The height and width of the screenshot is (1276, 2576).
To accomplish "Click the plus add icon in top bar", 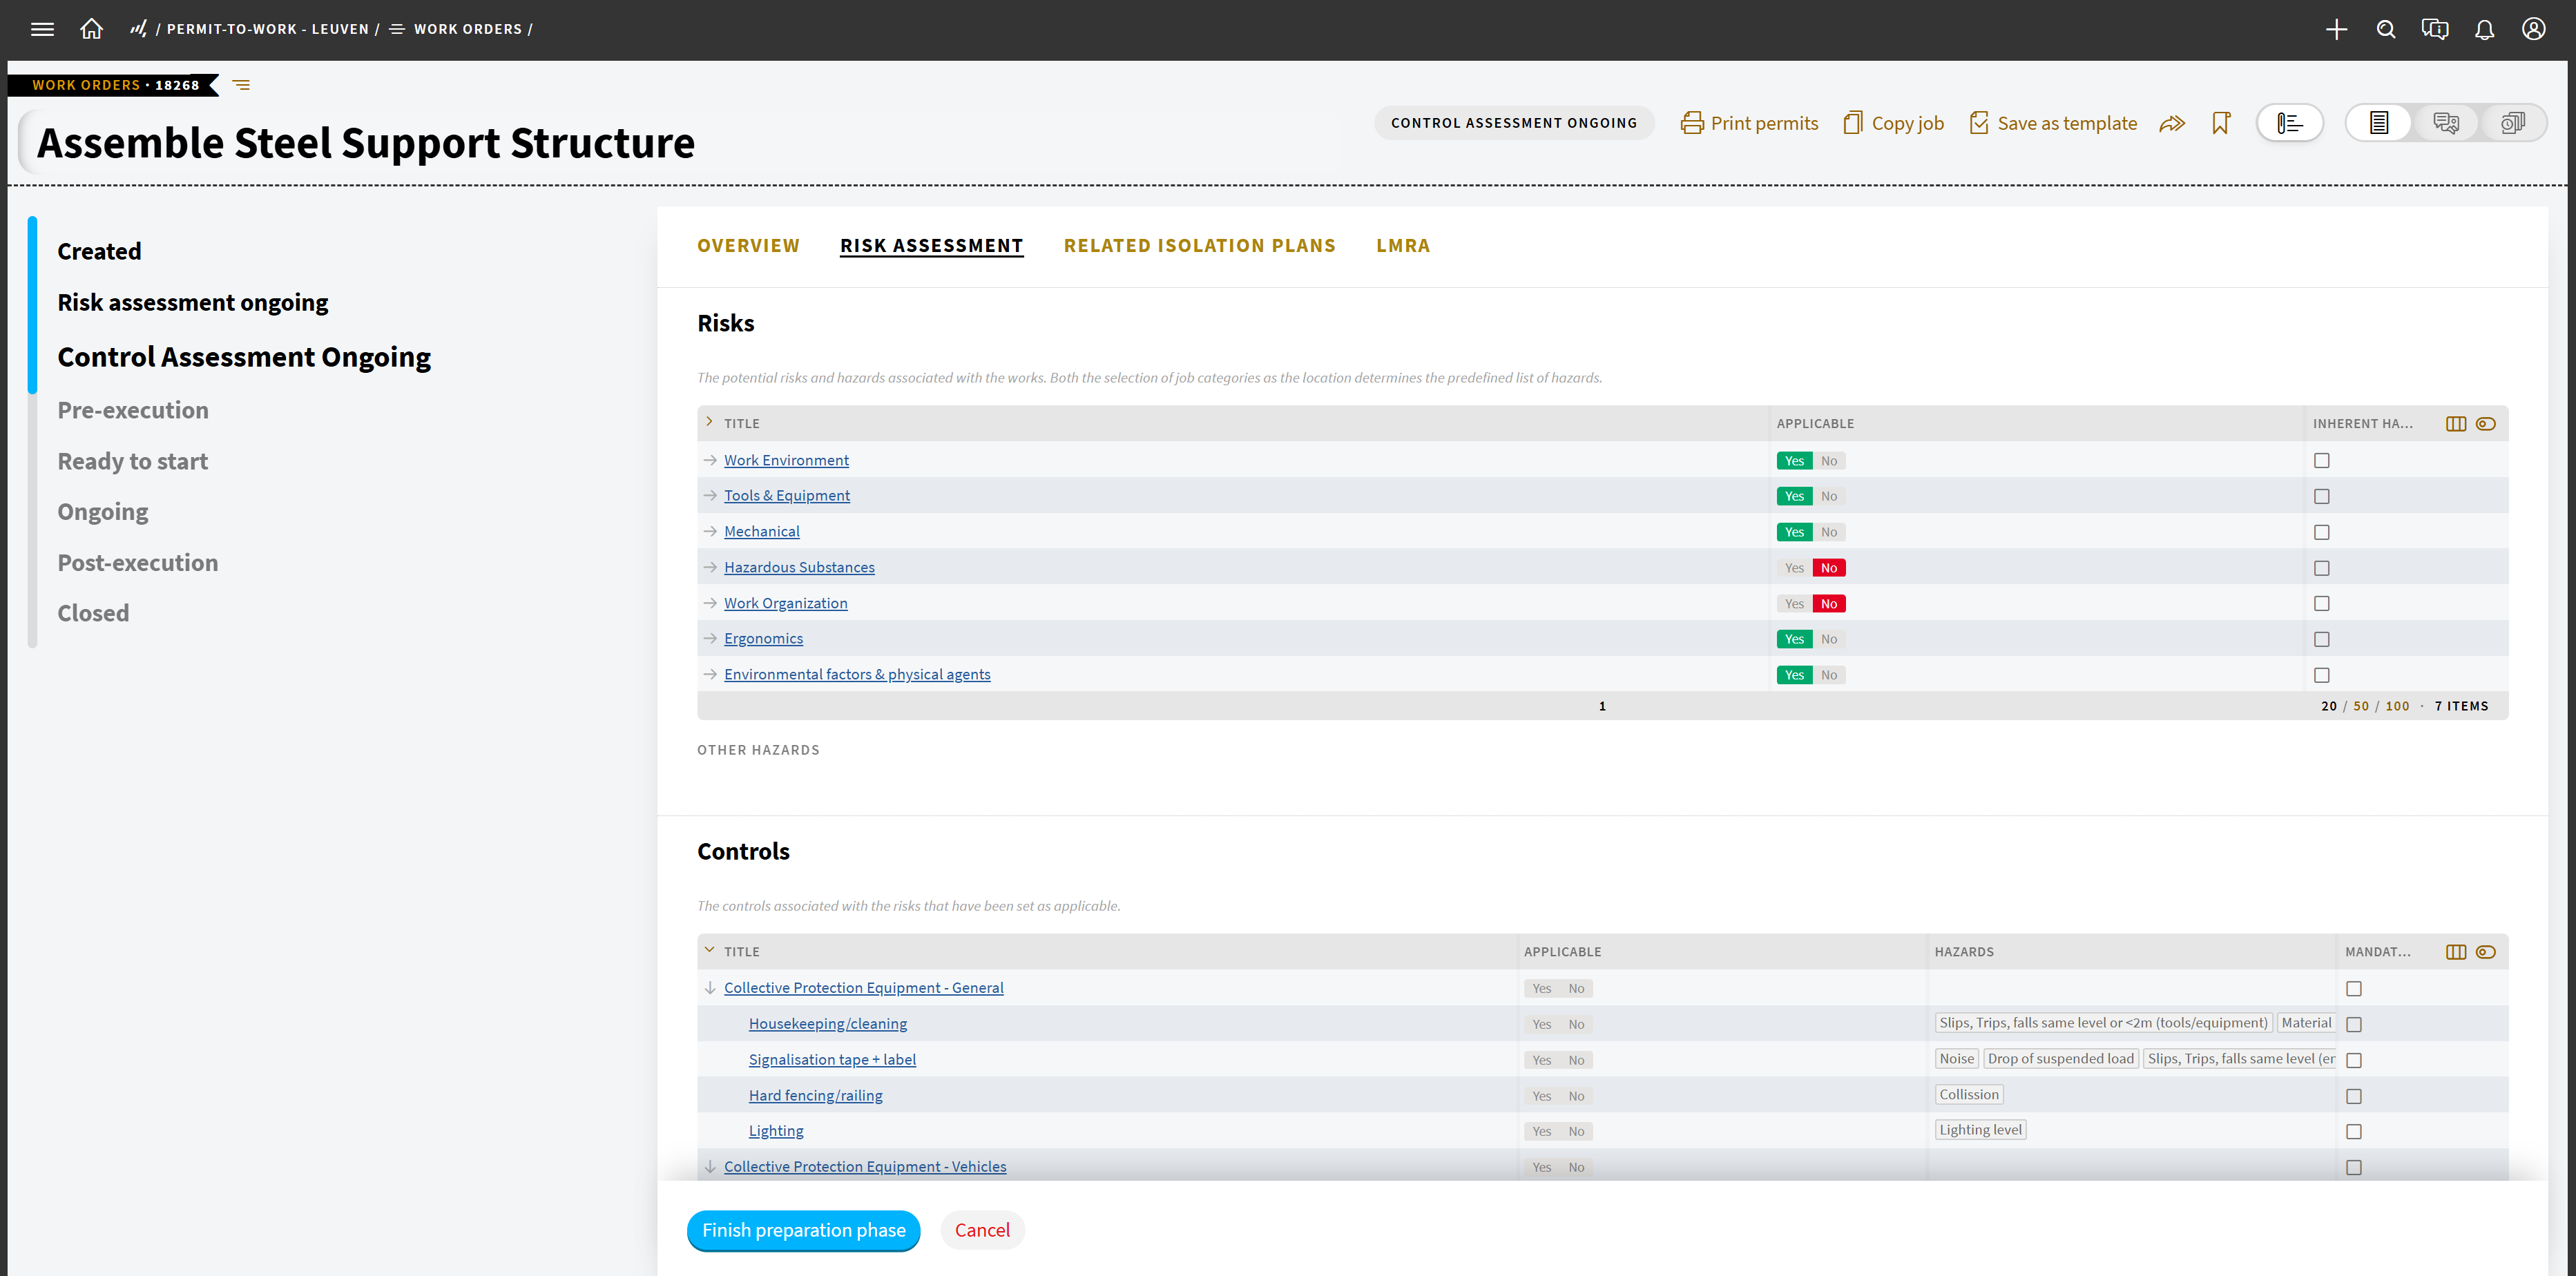I will click(x=2336, y=30).
